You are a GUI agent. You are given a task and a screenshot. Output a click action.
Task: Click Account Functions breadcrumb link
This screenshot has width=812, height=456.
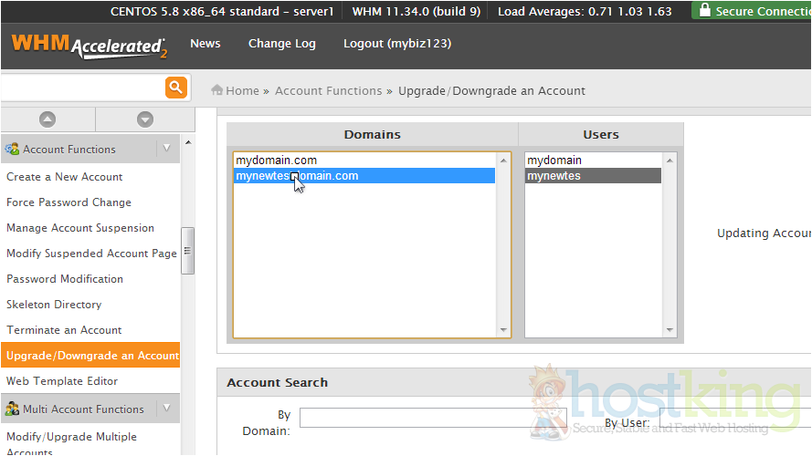click(328, 91)
